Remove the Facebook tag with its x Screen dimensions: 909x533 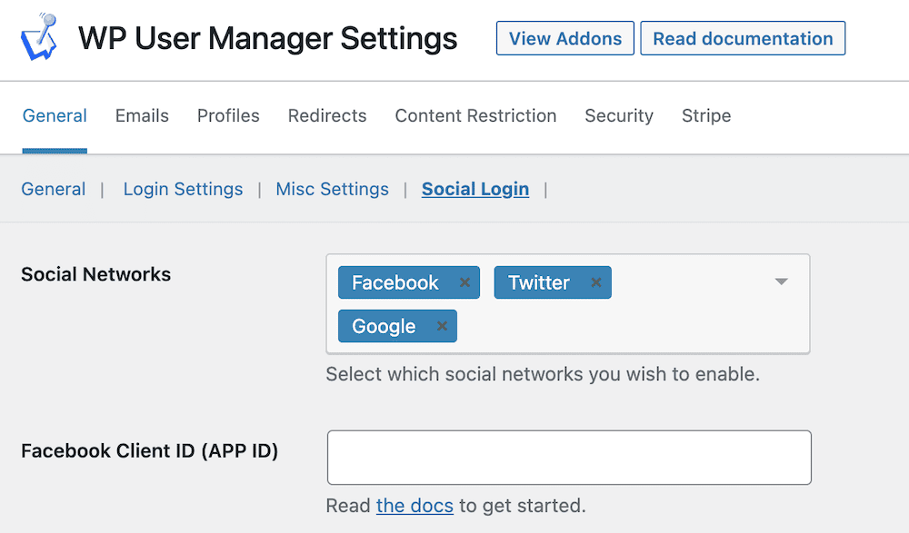click(x=464, y=282)
